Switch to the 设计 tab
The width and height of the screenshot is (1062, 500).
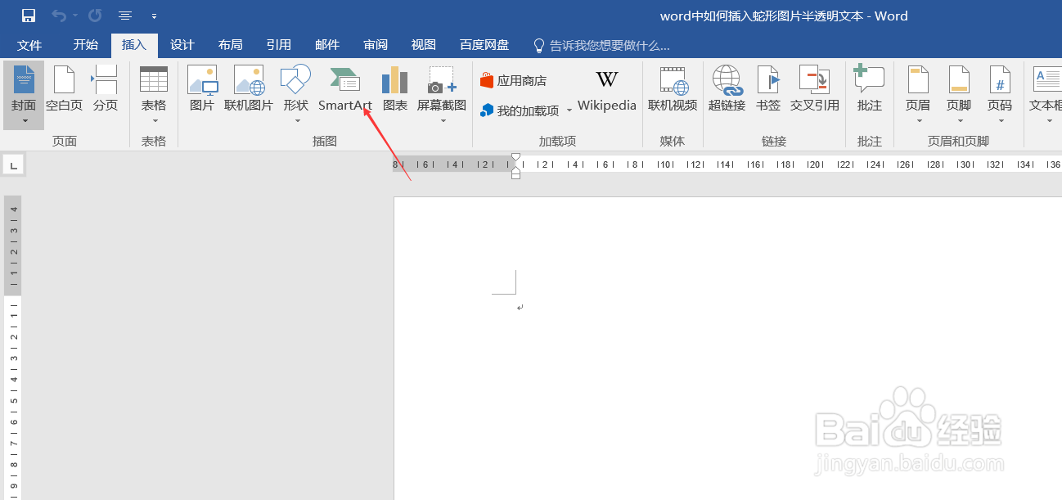point(182,45)
